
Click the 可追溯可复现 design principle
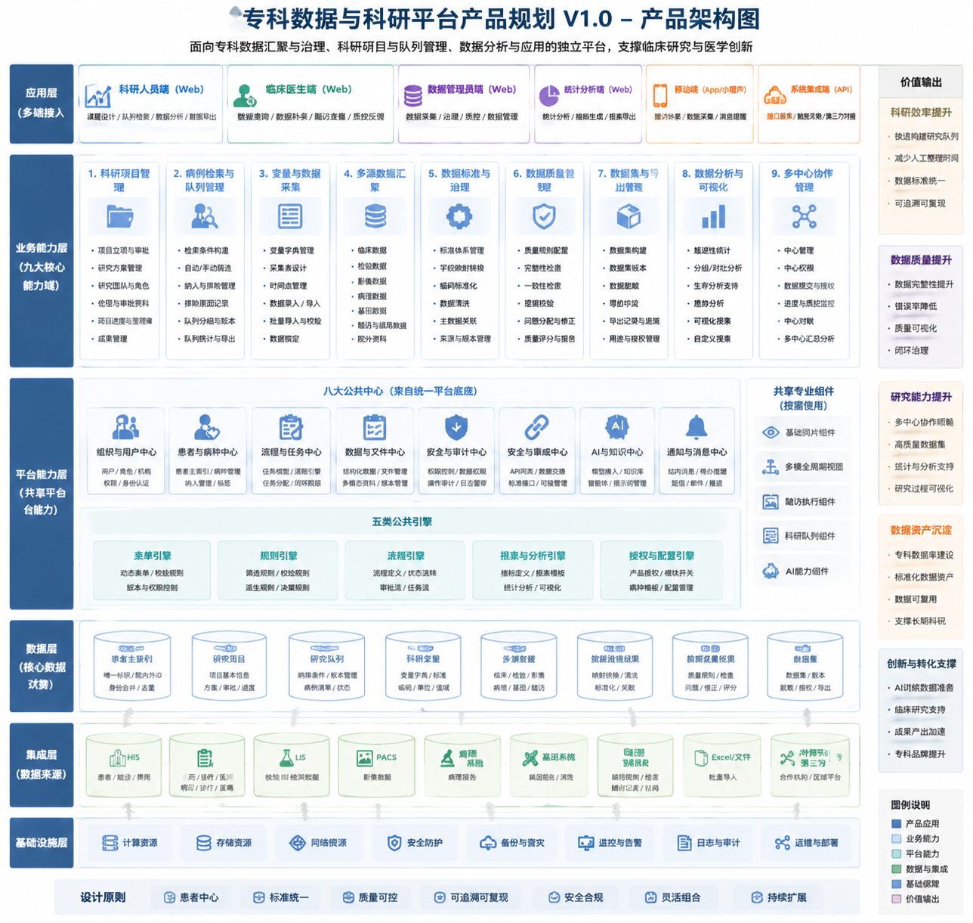pos(471,897)
